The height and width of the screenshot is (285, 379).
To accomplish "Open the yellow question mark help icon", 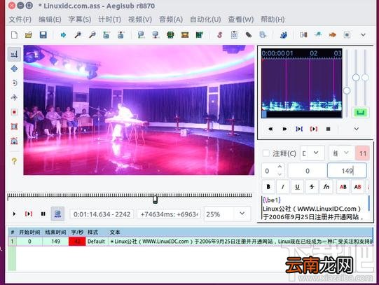I will click(14, 161).
